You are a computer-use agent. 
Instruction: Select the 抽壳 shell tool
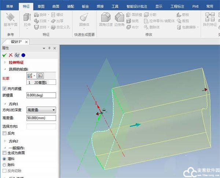[133, 21]
